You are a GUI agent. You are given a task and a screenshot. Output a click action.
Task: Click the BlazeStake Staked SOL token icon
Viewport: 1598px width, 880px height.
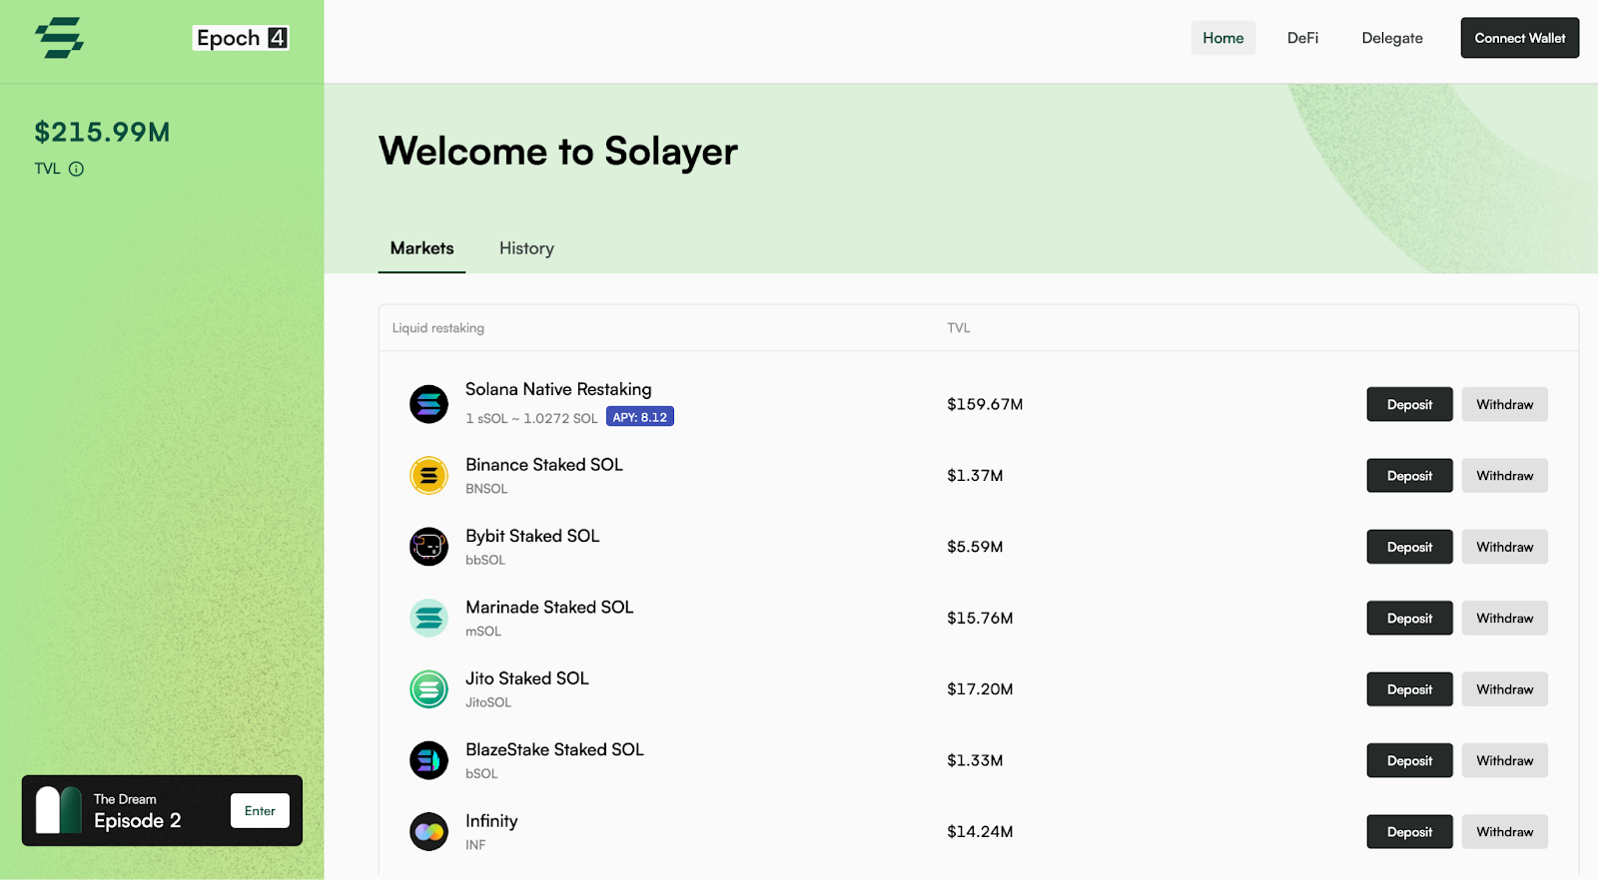point(428,760)
